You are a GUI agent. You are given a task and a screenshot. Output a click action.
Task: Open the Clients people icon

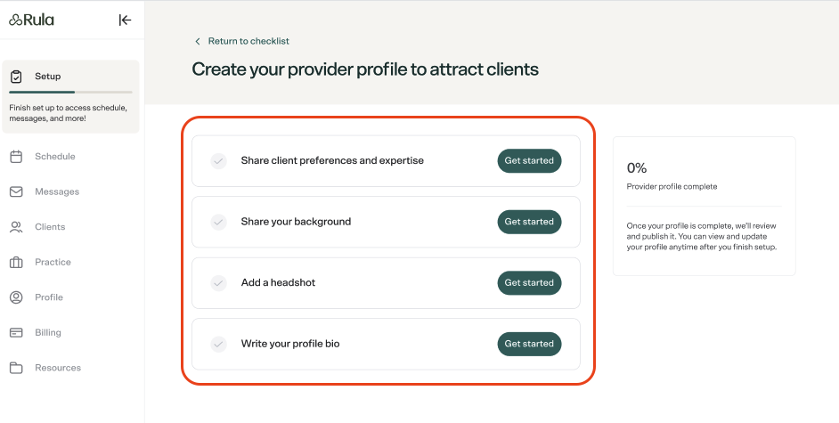17,227
